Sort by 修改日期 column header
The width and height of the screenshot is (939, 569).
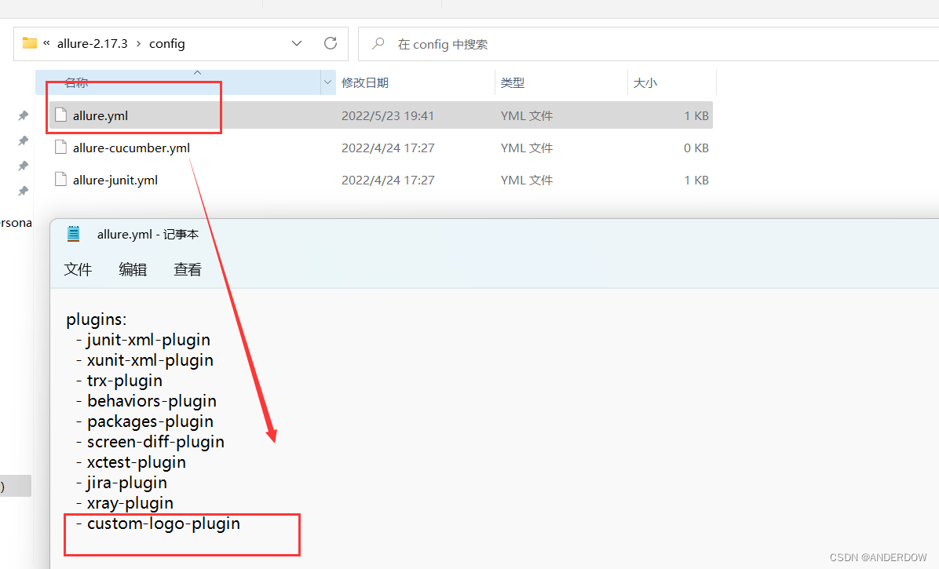click(x=365, y=82)
